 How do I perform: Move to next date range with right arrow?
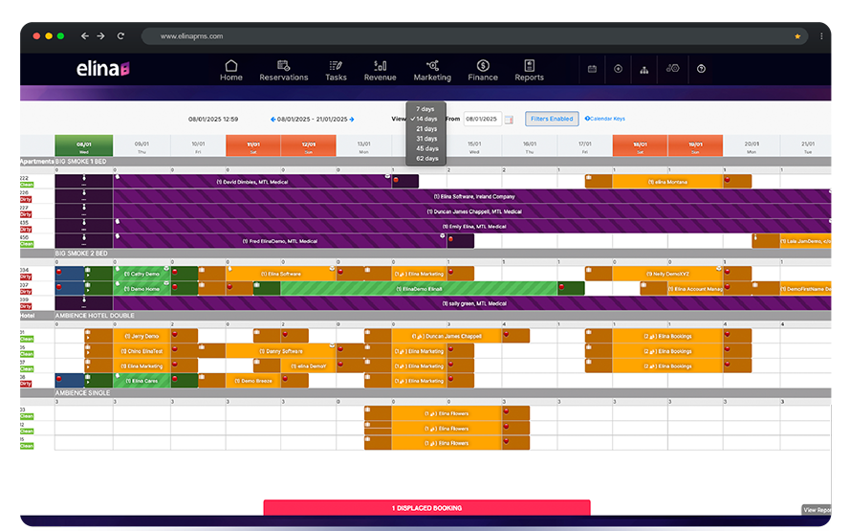point(352,120)
